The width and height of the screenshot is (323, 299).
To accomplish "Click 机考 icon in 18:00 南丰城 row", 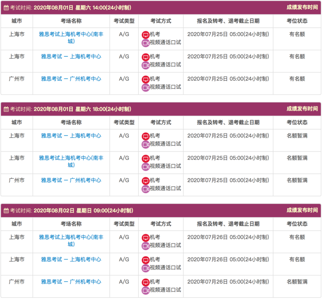I will [x=146, y=158].
